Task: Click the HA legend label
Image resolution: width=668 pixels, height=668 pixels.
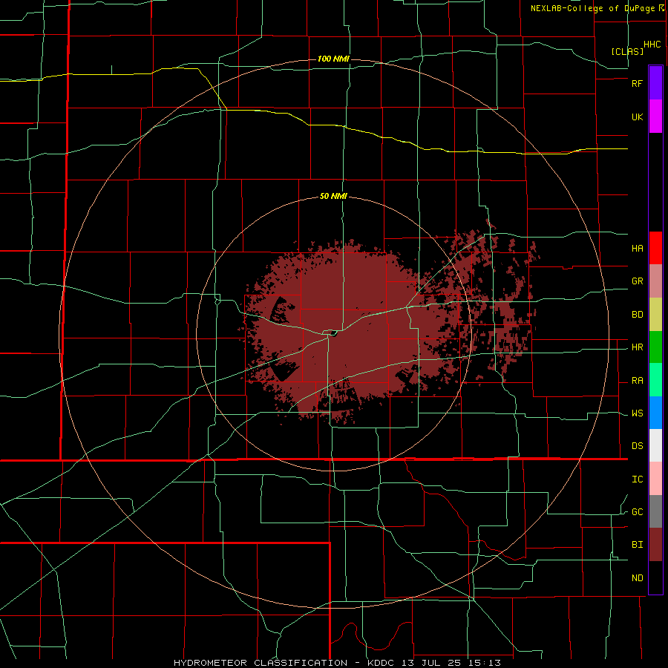Action: click(637, 249)
